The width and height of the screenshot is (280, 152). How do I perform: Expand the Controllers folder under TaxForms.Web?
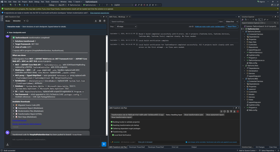click(x=244, y=92)
